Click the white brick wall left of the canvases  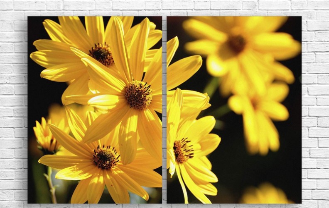13,110
